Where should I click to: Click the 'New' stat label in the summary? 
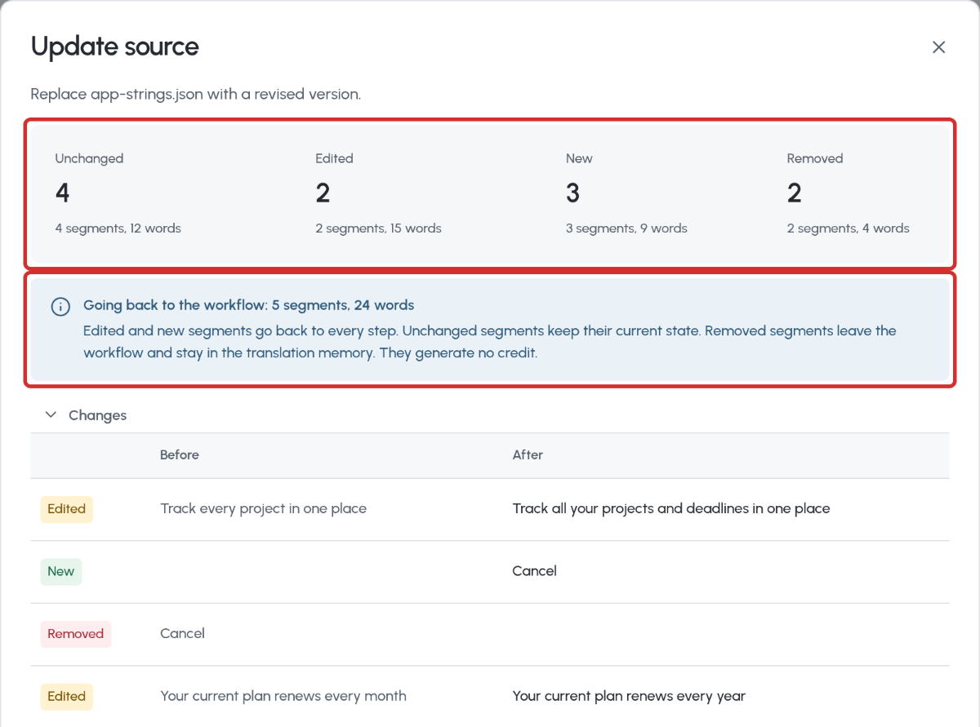tap(579, 158)
